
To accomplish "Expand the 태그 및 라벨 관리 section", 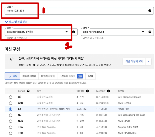I will 16,22.
